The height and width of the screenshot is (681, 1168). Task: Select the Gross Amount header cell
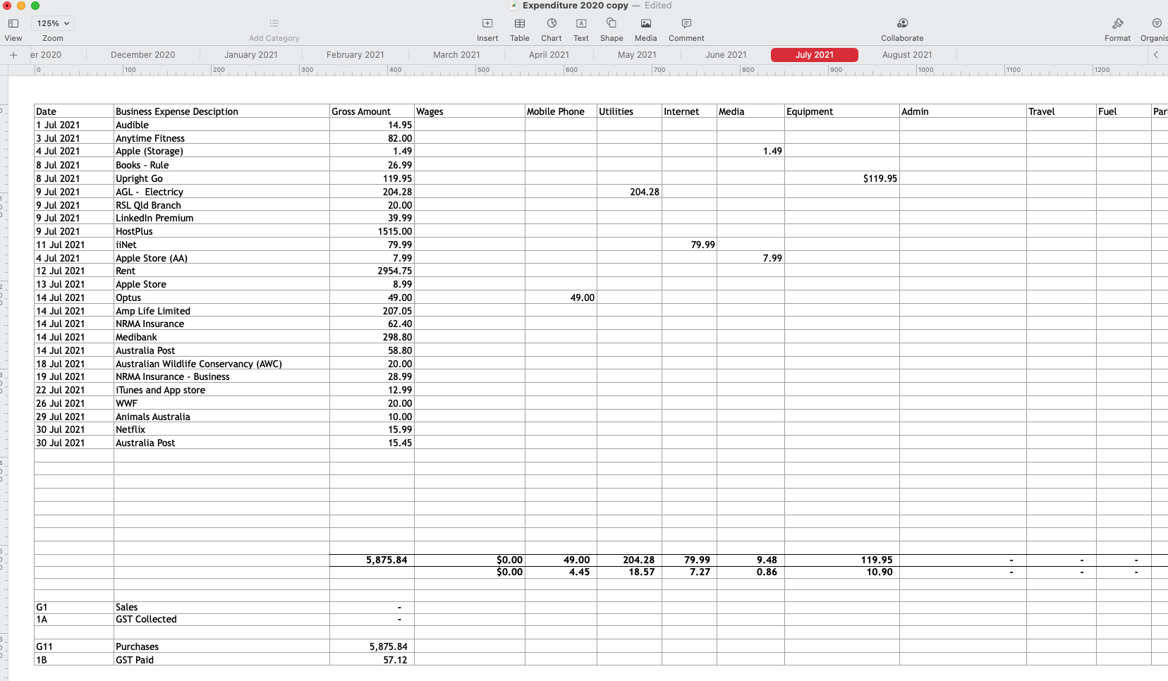(372, 111)
